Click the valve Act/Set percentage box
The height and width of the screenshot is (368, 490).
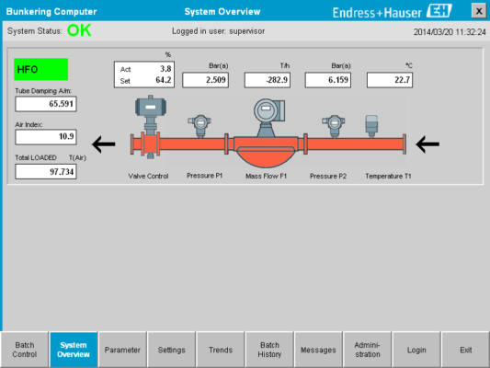click(144, 75)
